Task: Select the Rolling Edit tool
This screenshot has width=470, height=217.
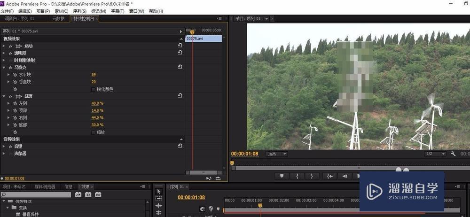Action: [x=158, y=213]
